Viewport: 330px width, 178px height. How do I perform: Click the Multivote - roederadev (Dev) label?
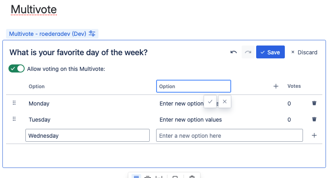48,34
